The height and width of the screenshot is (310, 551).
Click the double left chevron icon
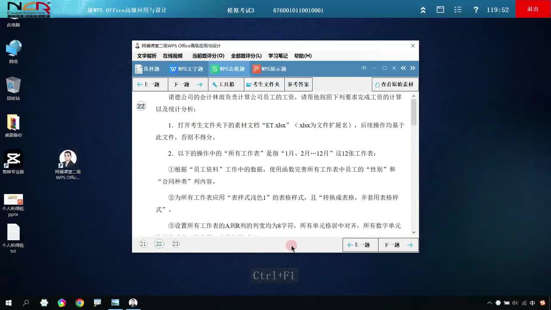tap(403, 68)
